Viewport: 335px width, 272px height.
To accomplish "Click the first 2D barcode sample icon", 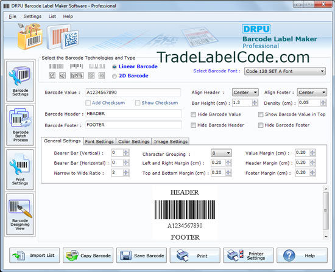I will pyautogui.click(x=52, y=75).
